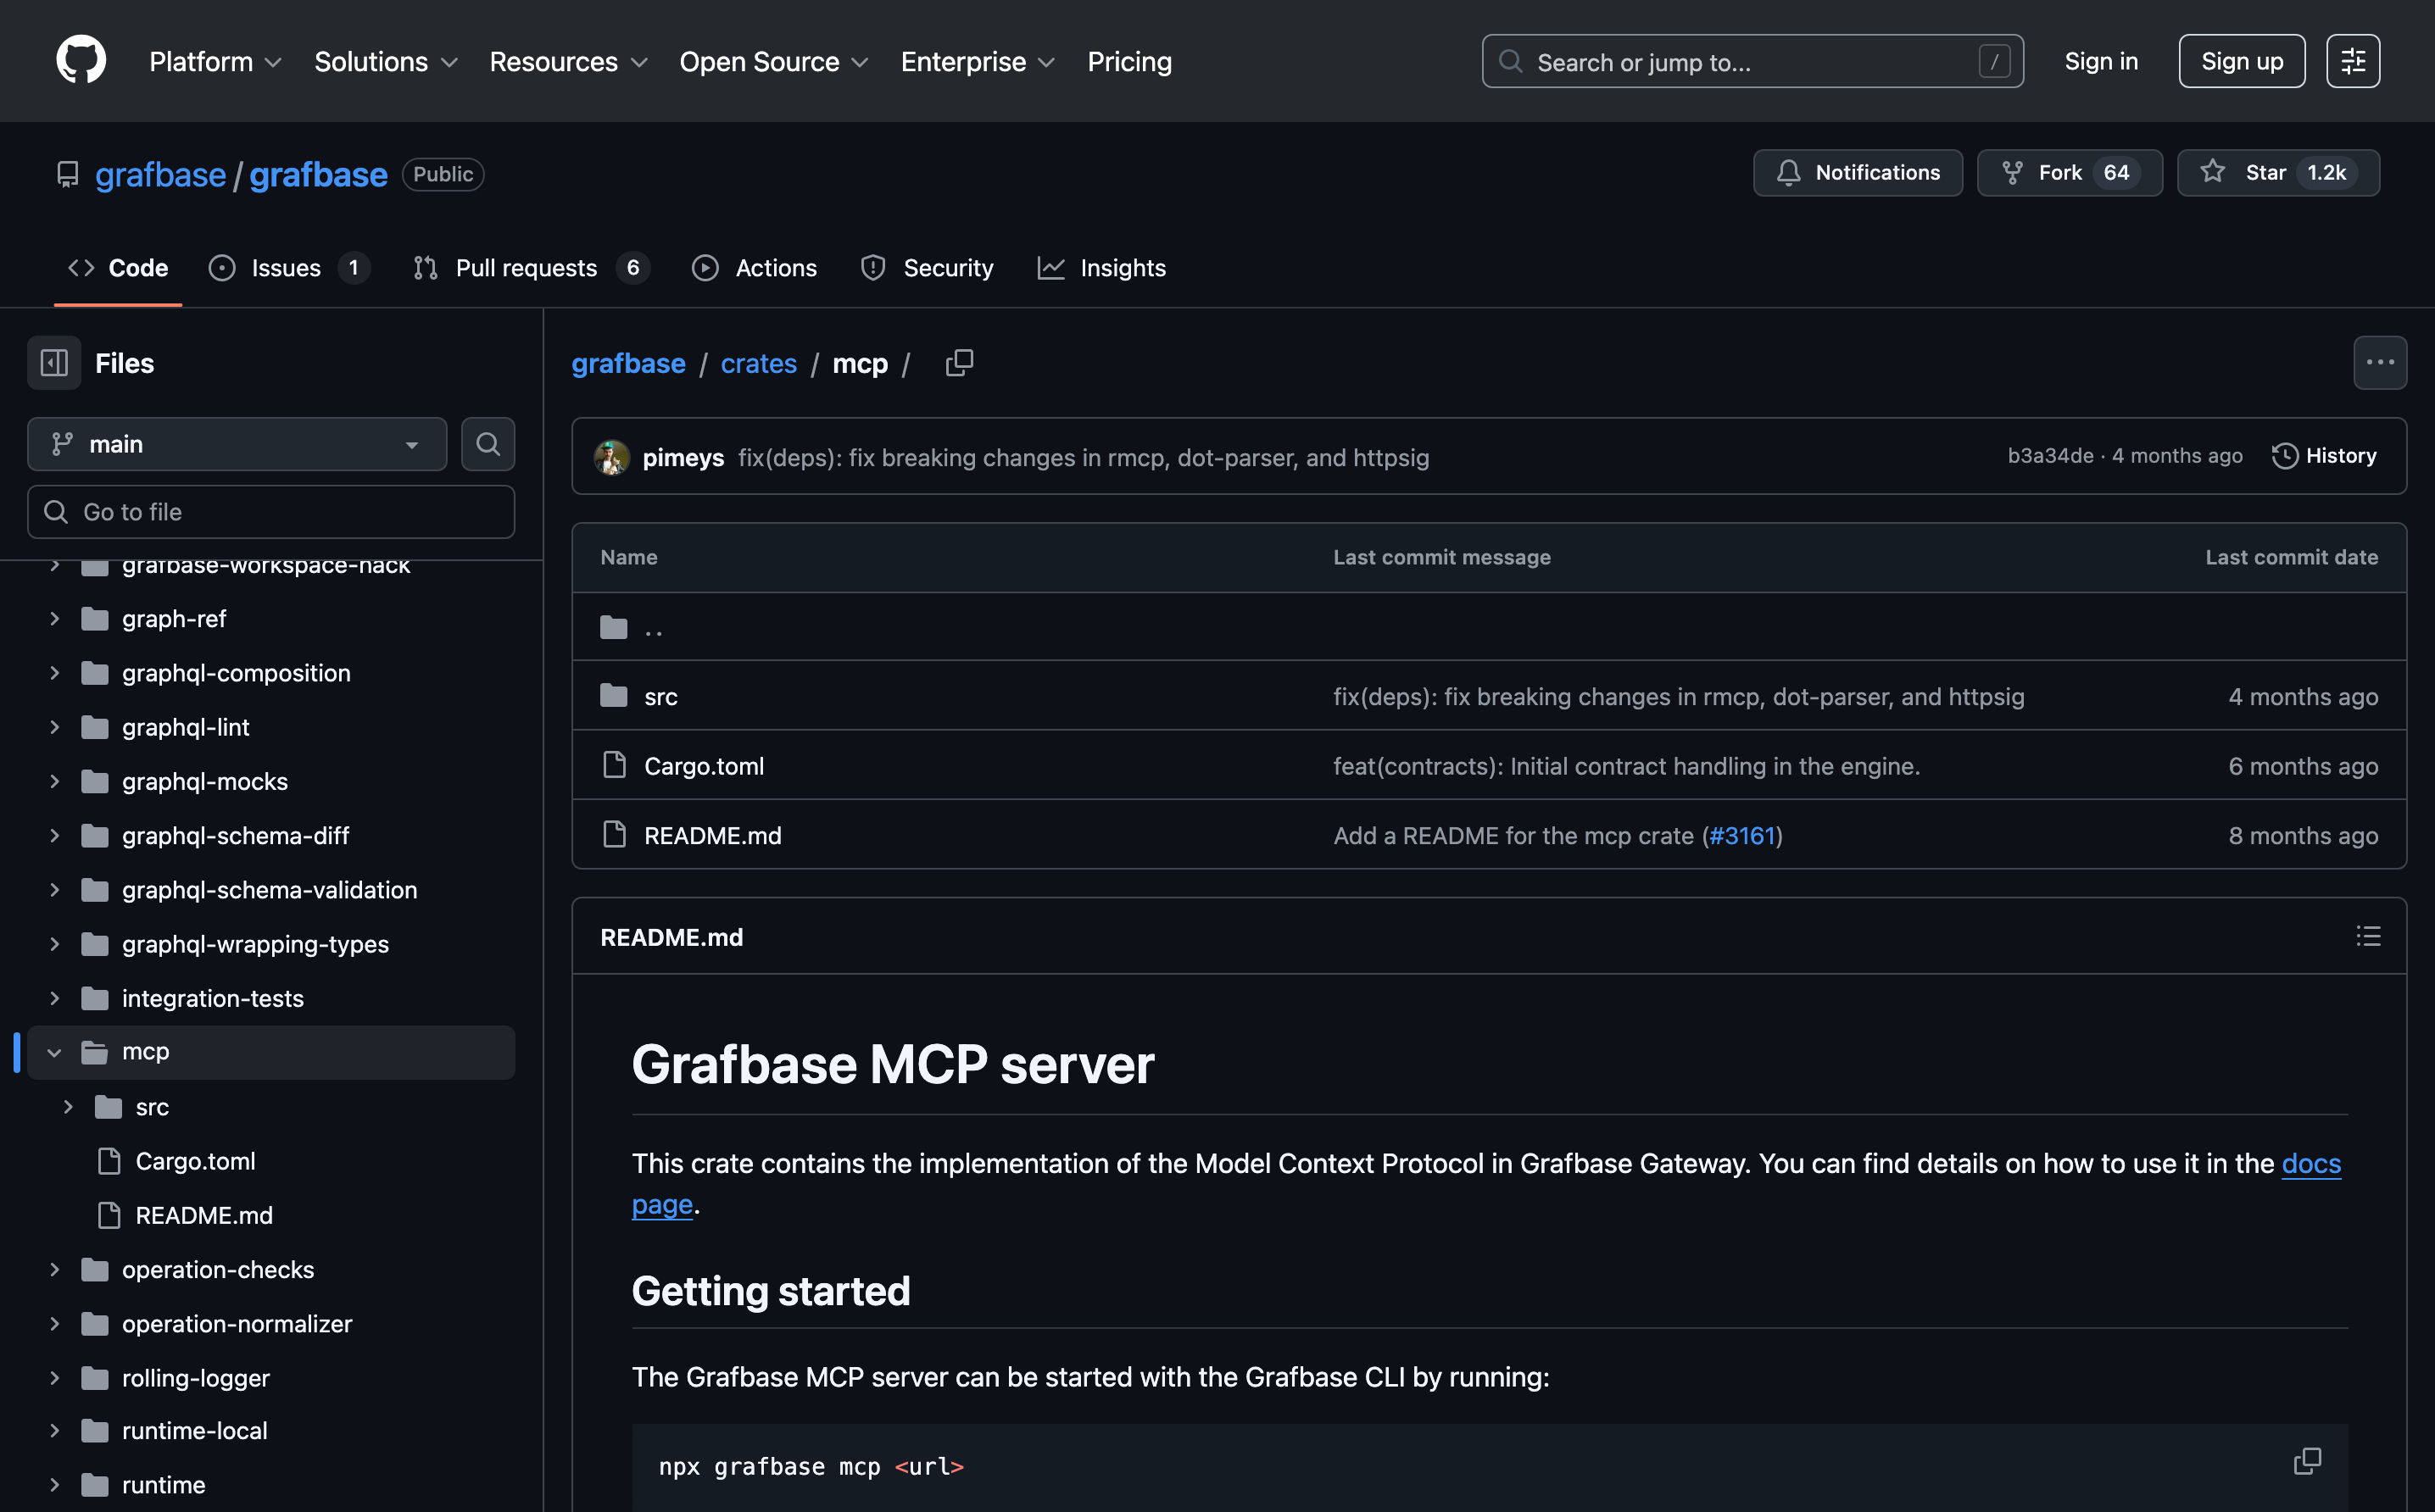
Task: Open the three-dot more options menu
Action: pos(2379,363)
